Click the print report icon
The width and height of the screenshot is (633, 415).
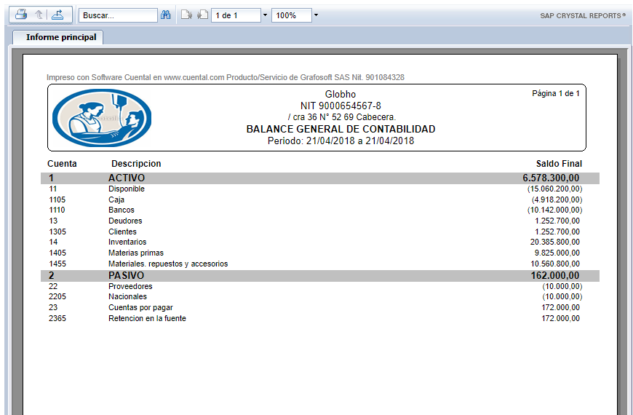(21, 15)
